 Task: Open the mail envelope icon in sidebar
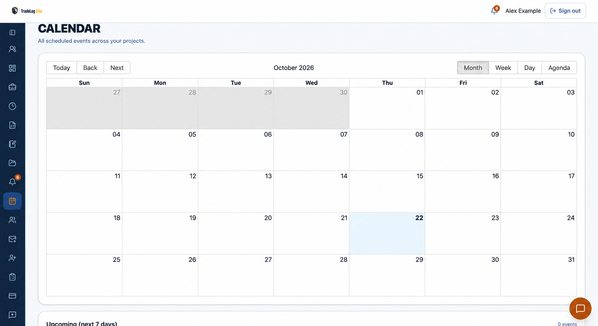tap(12, 239)
